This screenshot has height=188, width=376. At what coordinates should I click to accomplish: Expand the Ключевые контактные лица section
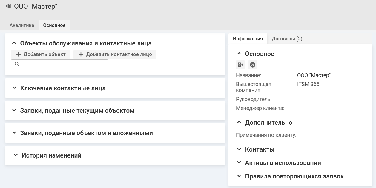point(14,88)
